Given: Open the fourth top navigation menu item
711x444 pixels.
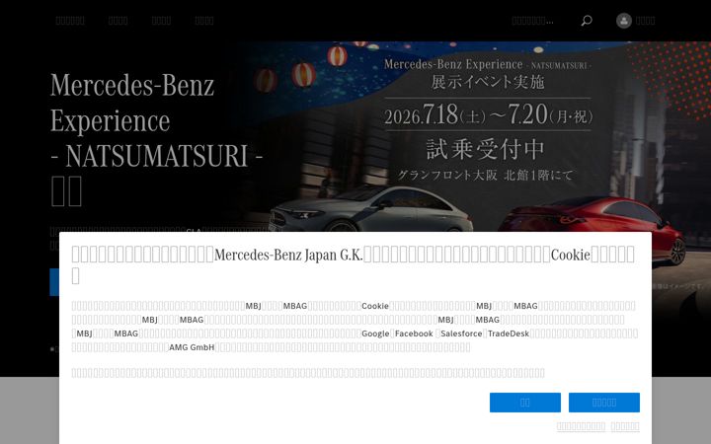Looking at the screenshot, I should click(x=204, y=21).
